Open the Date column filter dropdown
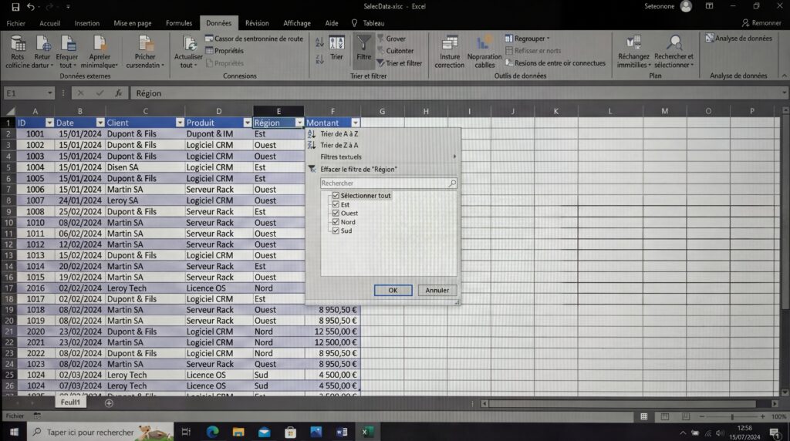The width and height of the screenshot is (790, 441). click(x=100, y=123)
